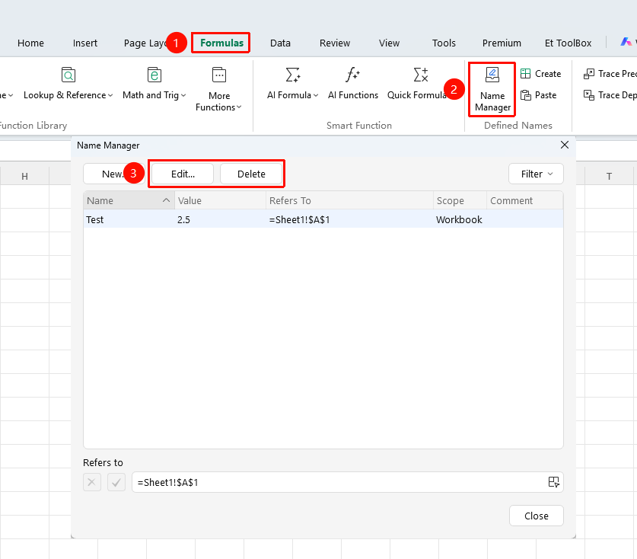Click the Edit... button
The image size is (637, 559).
click(x=183, y=174)
